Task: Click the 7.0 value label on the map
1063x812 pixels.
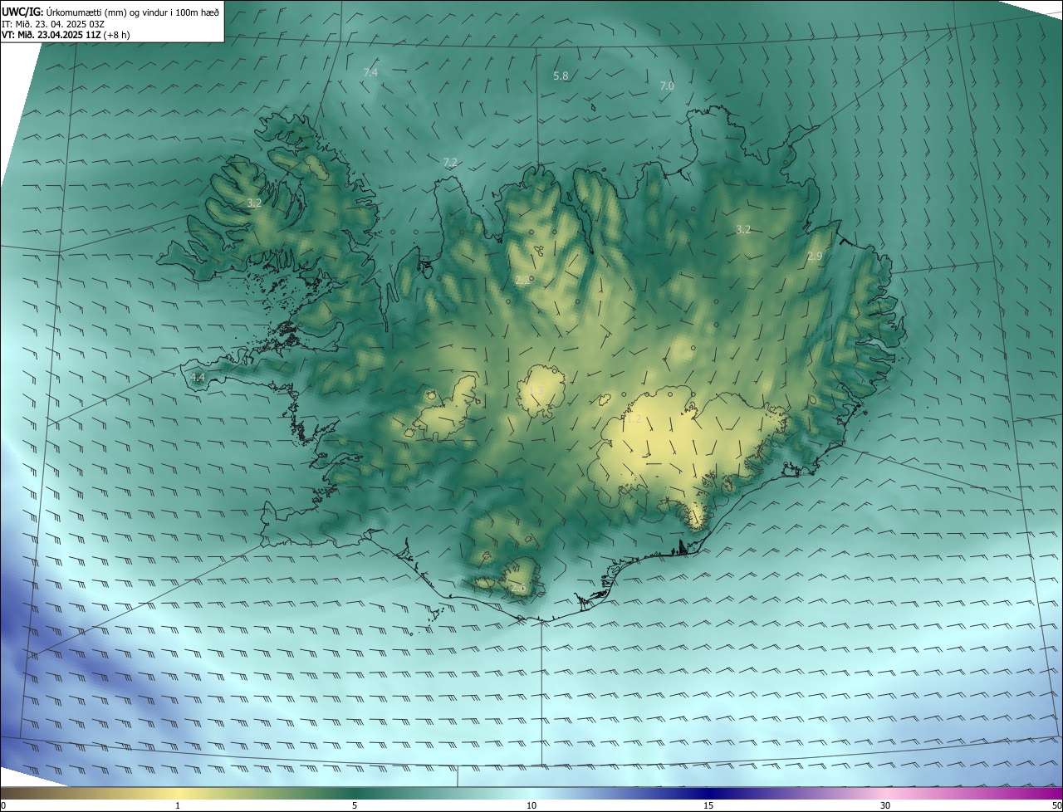Action: 667,86
